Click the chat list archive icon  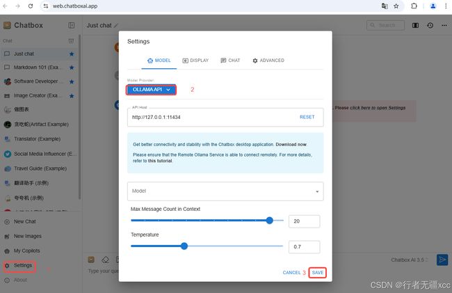[x=71, y=41]
